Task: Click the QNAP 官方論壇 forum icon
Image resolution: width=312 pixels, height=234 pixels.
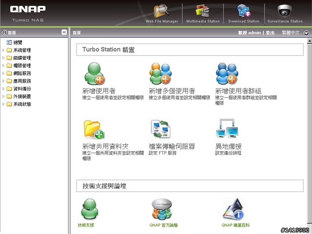Action: pos(162,209)
